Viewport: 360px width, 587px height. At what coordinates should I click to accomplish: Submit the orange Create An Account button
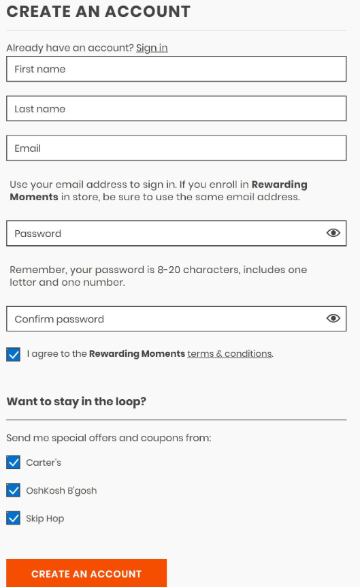coord(86,573)
